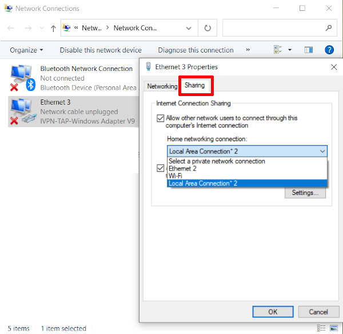Image resolution: width=343 pixels, height=334 pixels.
Task: Toggle the preview pane icon
Action: tap(309, 50)
